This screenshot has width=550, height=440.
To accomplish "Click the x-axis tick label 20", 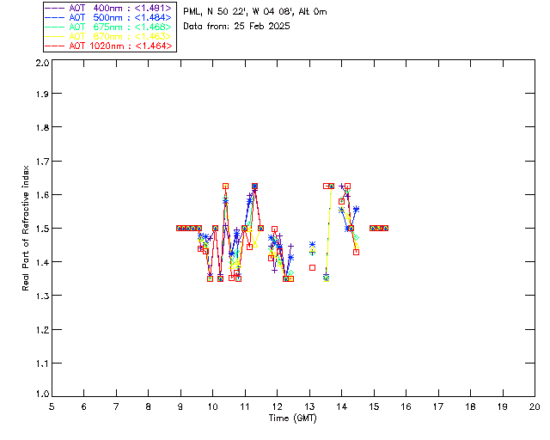I will click(x=535, y=406).
